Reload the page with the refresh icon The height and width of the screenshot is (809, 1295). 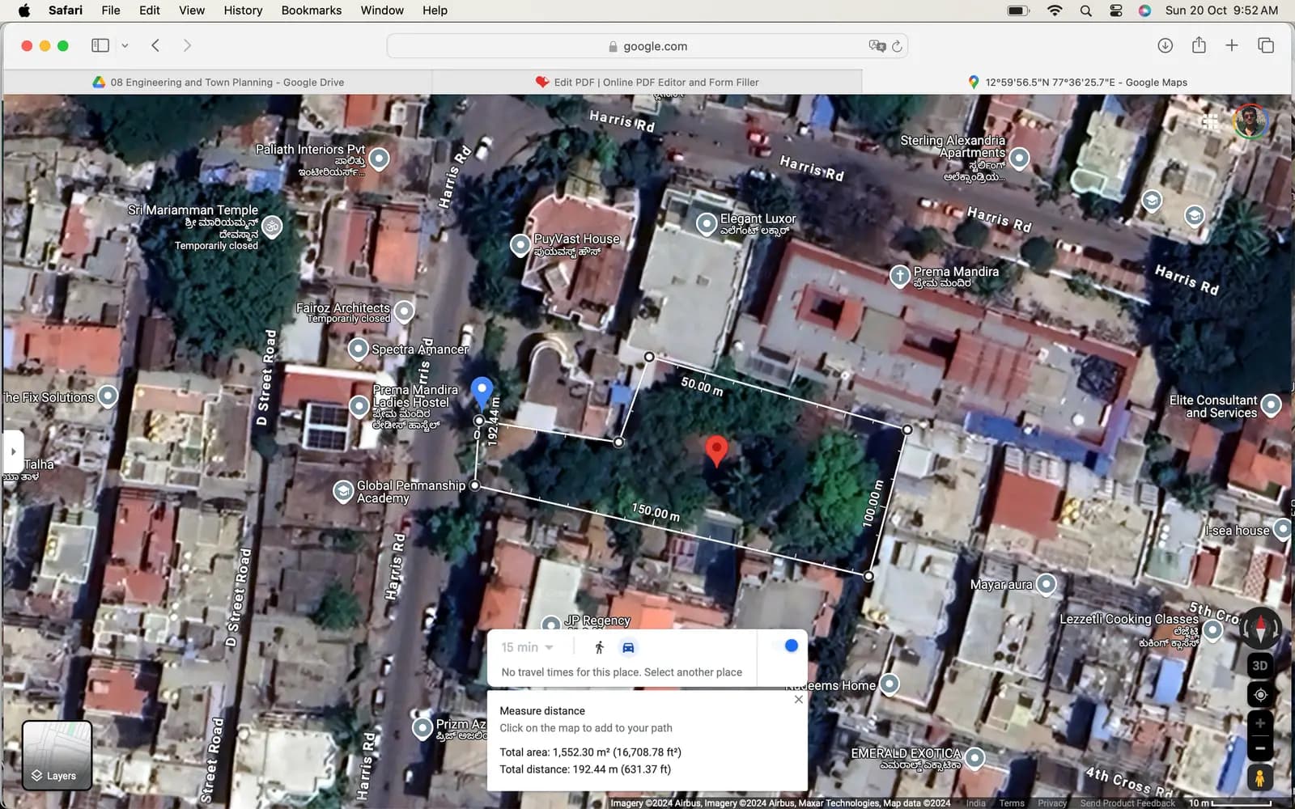897,46
